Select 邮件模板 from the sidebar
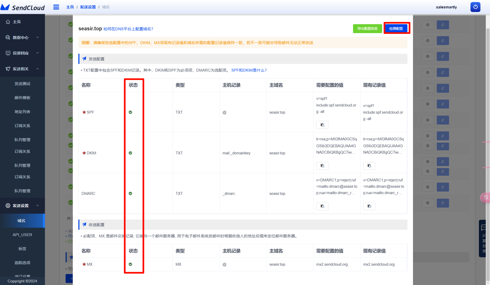This screenshot has width=490, height=285. pos(22,98)
